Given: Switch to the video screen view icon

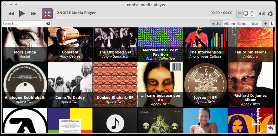Looking at the screenshot, I should point(245,14).
